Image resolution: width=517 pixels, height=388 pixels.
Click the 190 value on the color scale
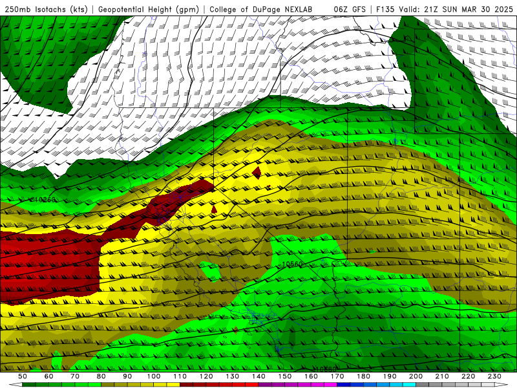pos(390,376)
